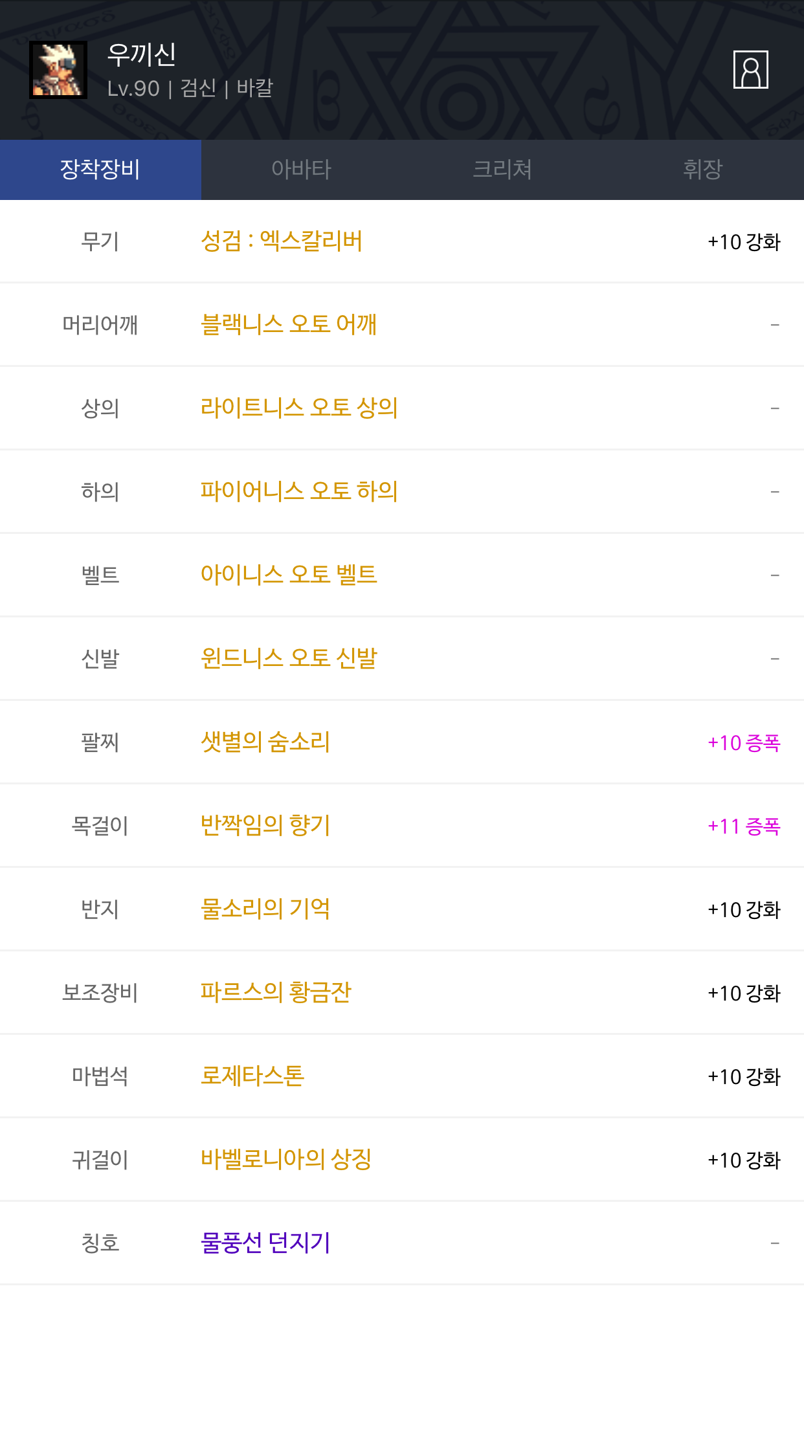
Task: Tap ring 물소리의 기억
Action: (x=265, y=909)
